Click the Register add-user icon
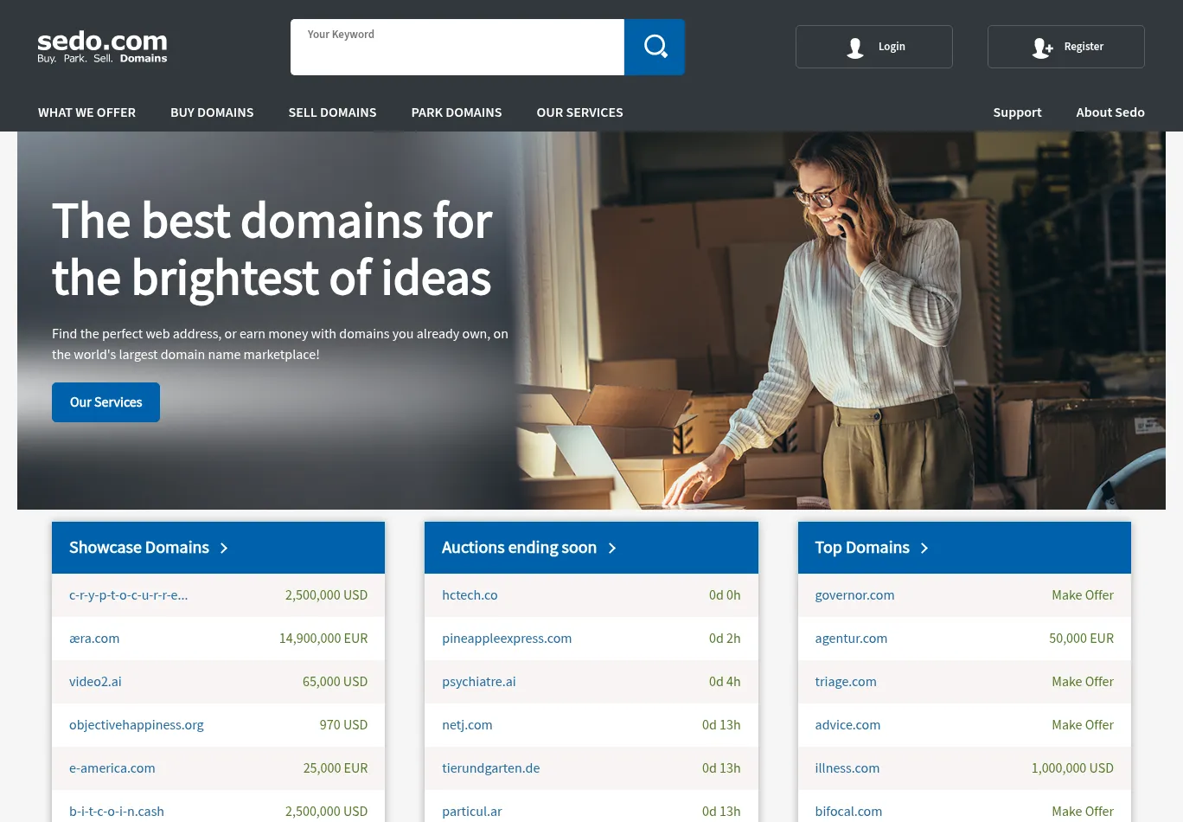The width and height of the screenshot is (1183, 822). (x=1042, y=48)
